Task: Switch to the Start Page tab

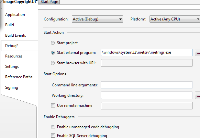Action: tap(50, 2)
